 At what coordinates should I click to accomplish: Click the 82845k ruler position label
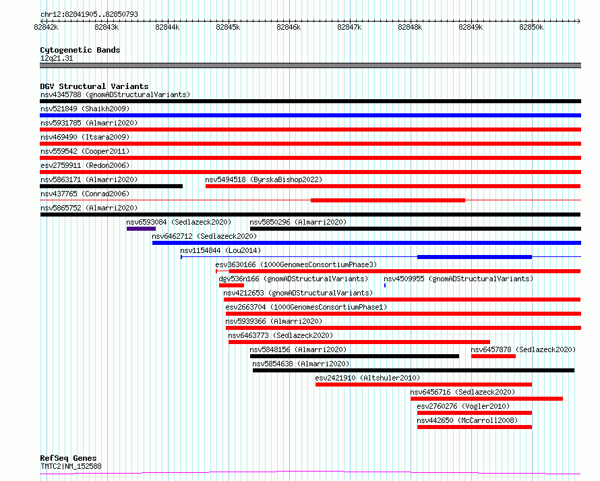pyautogui.click(x=228, y=27)
